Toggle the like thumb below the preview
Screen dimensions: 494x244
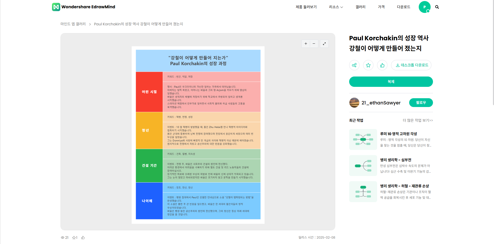(83, 238)
